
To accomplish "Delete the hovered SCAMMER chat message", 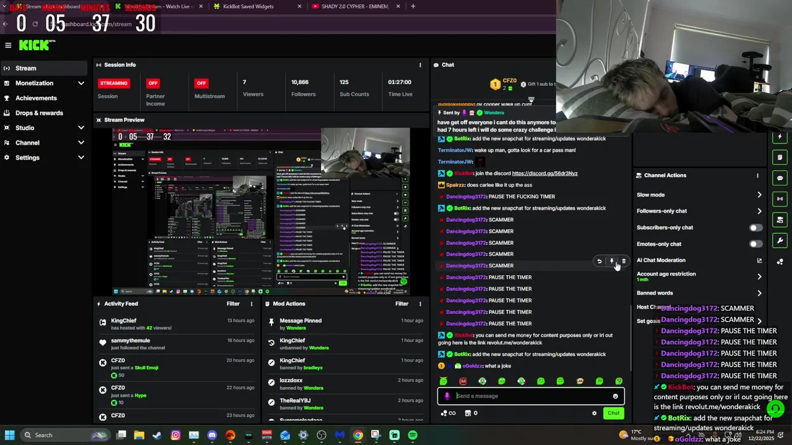I will 624,261.
